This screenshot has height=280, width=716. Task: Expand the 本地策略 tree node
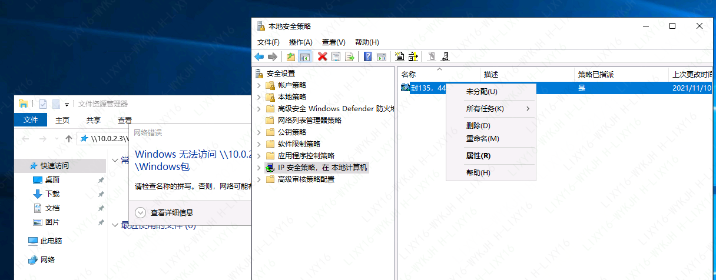pyautogui.click(x=258, y=97)
